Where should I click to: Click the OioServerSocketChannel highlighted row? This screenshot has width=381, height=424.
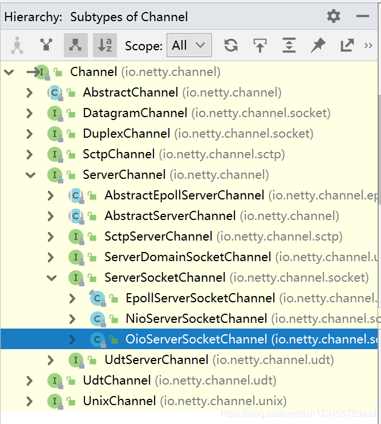pyautogui.click(x=189, y=339)
